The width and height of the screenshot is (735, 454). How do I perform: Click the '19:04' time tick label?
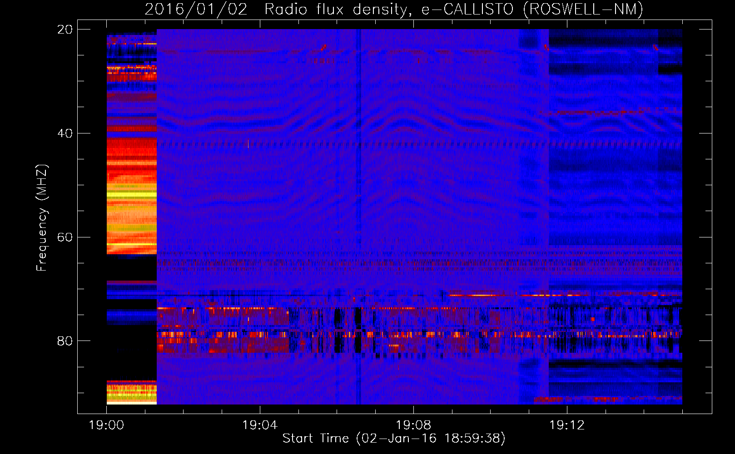coord(260,425)
